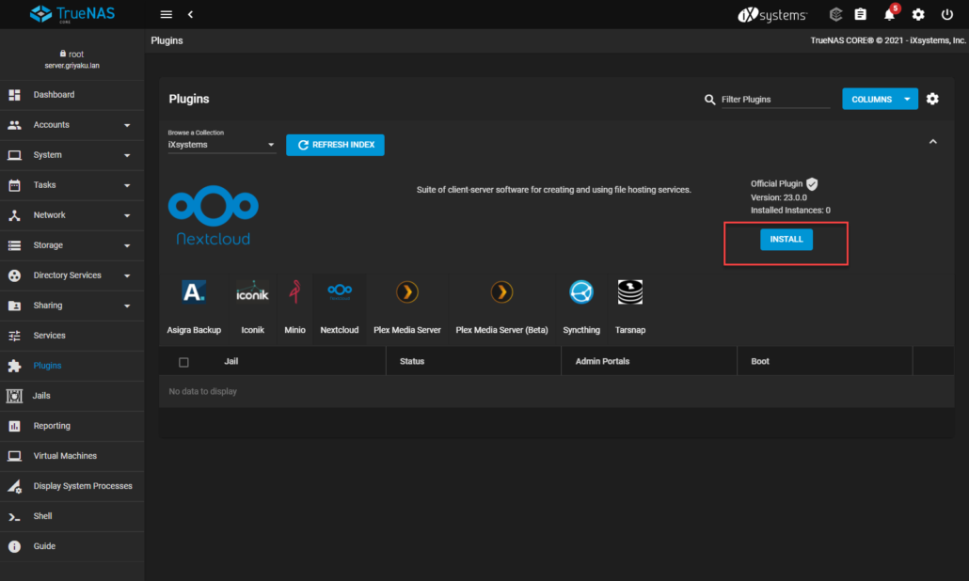Click the power icon
The width and height of the screenshot is (969, 581).
click(x=946, y=14)
